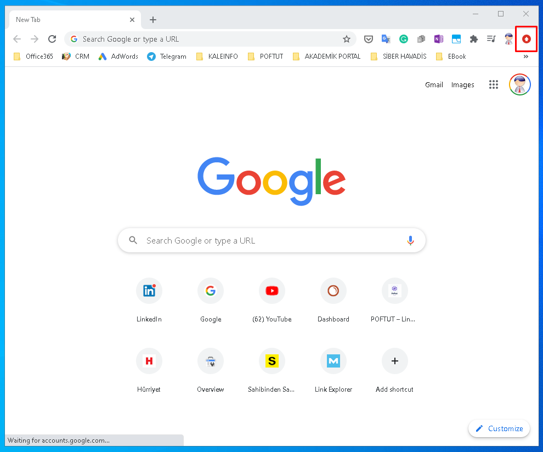Open the YouTube shortcut tile
The image size is (543, 452).
[272, 300]
